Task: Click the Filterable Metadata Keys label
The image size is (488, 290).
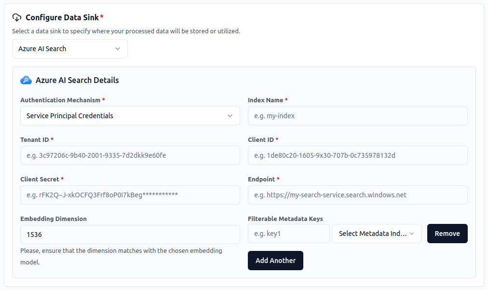Action: pyautogui.click(x=285, y=219)
